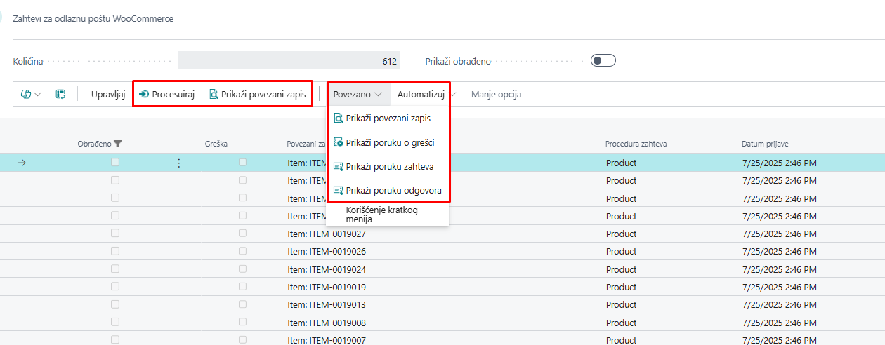Screen dimensions: 885x345
Task: Click the arrow marker of the selected row
Action: pos(22,163)
